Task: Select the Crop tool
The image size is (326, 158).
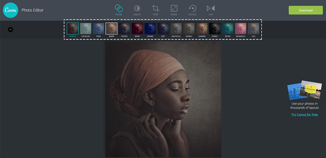Action: pyautogui.click(x=155, y=10)
